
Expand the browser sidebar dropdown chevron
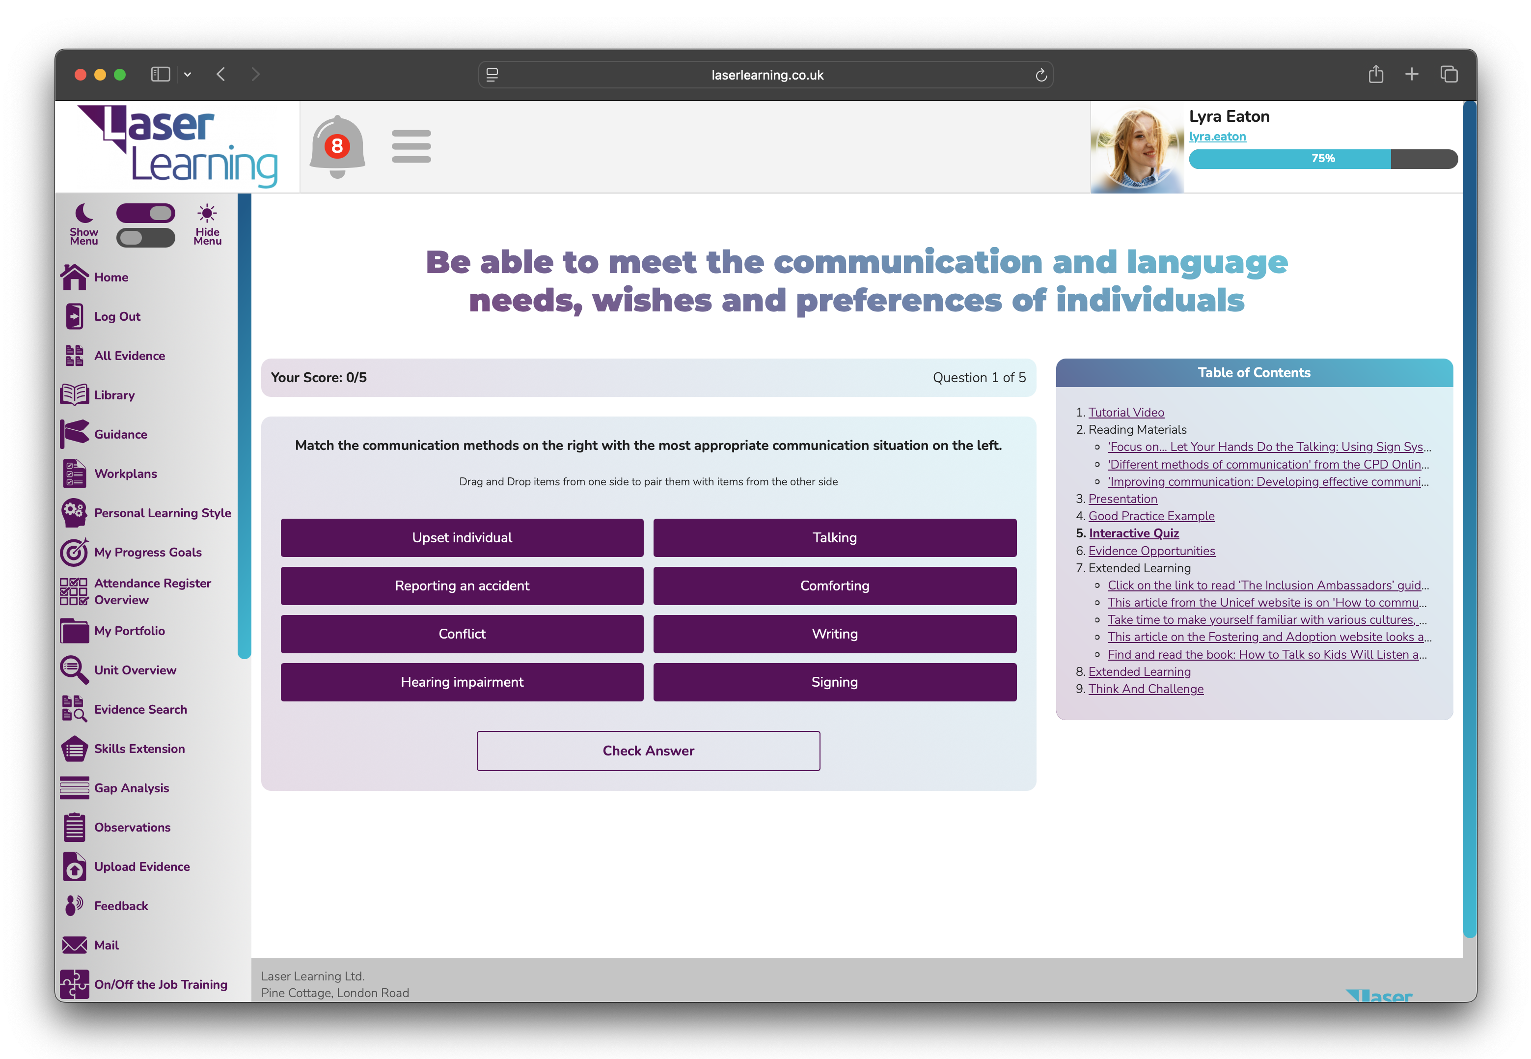(x=188, y=74)
